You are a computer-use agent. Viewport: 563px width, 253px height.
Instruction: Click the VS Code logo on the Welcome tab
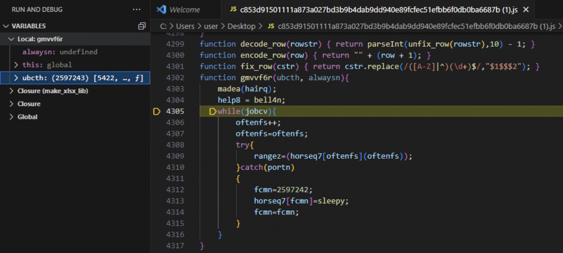pyautogui.click(x=161, y=9)
